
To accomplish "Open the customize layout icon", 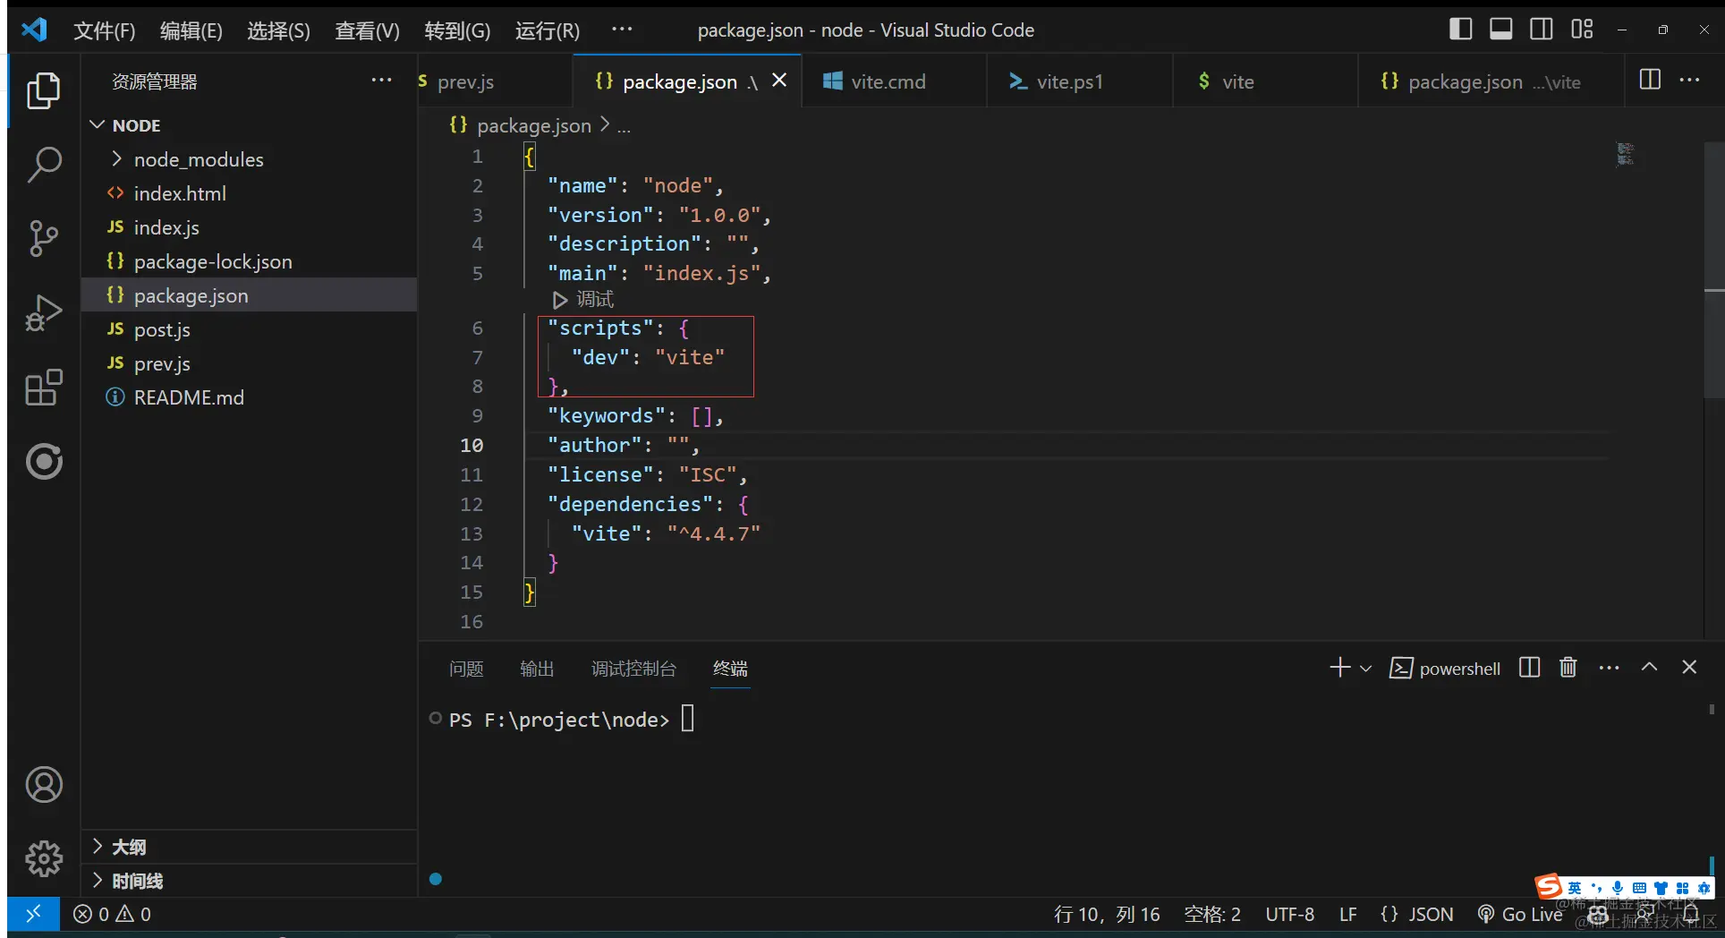I will click(x=1582, y=30).
